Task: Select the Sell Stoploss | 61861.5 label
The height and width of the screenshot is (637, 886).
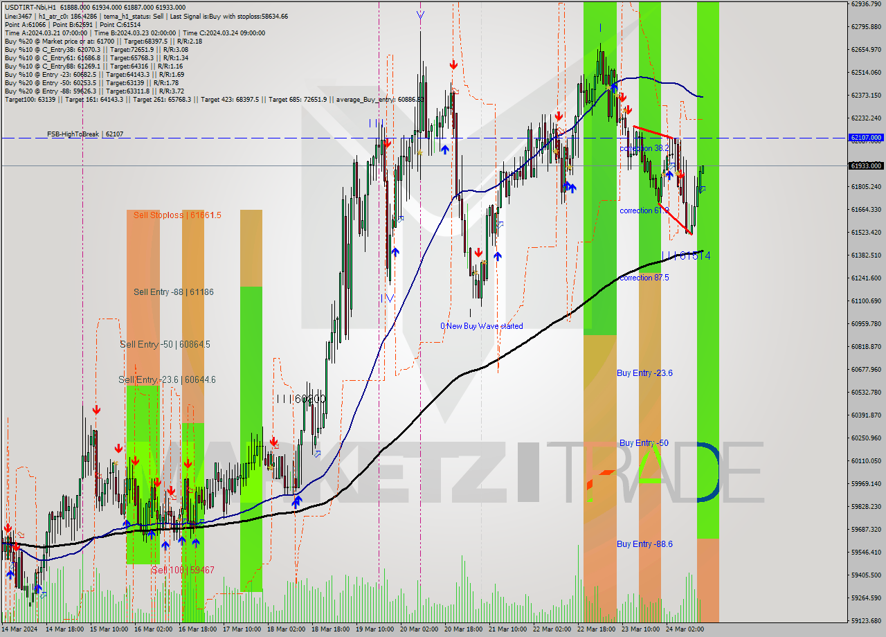Action: 177,215
